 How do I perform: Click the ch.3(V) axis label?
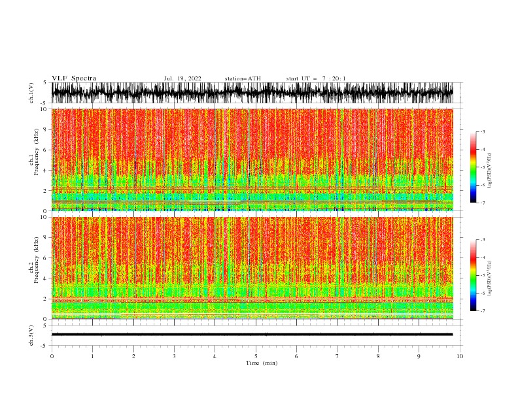click(31, 335)
